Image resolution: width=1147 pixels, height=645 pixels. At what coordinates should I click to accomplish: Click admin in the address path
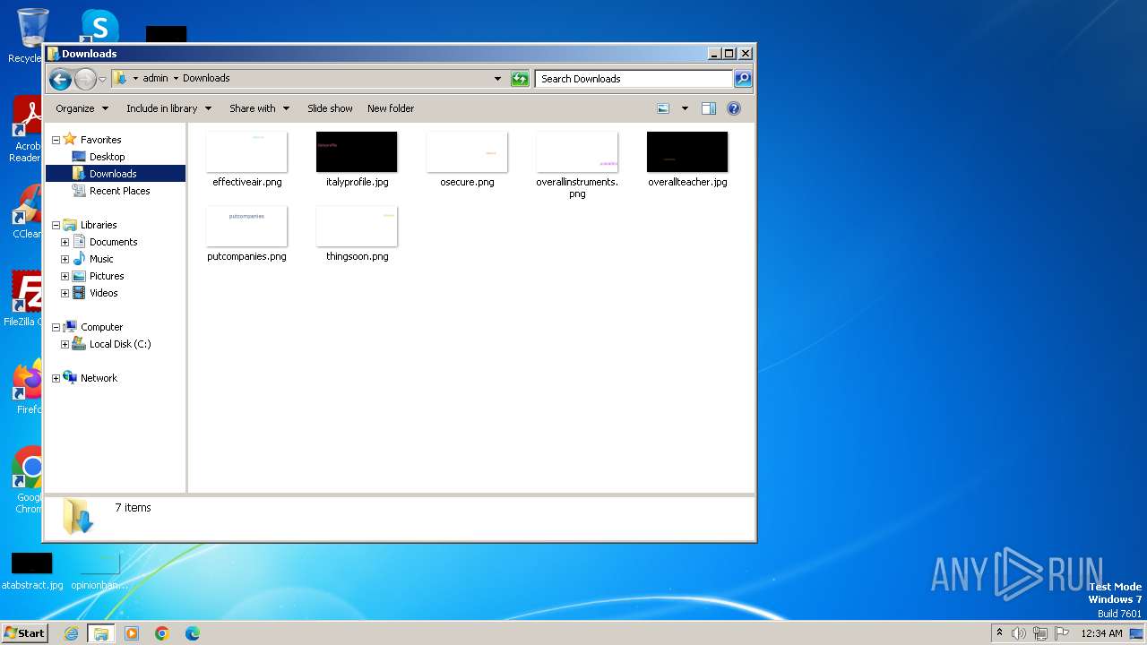155,78
